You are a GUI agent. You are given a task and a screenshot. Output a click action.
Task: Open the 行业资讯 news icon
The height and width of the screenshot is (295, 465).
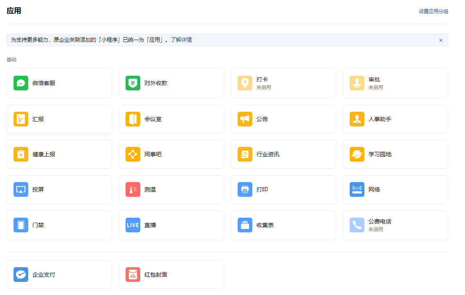(x=245, y=154)
